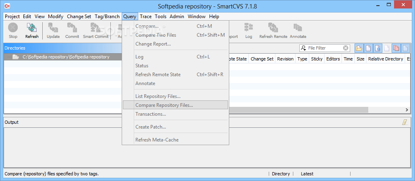Choose Status in the Query menu
415x181 pixels.
pyautogui.click(x=175, y=66)
